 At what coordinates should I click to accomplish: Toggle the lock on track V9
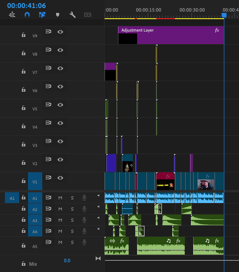tap(24, 35)
